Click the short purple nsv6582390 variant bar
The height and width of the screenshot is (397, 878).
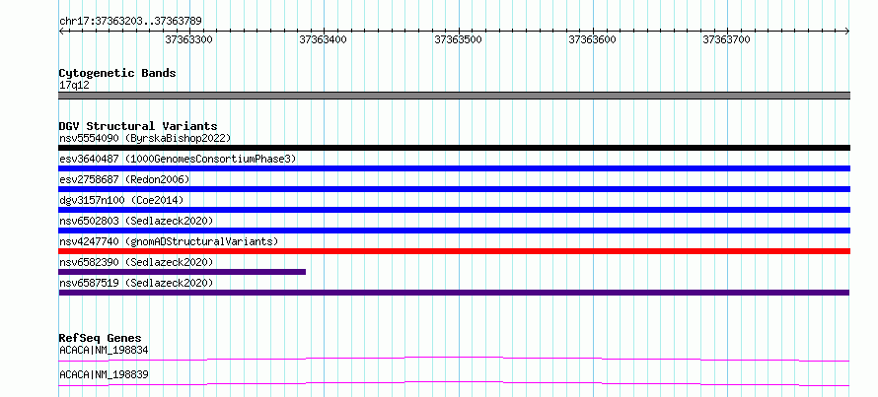182,272
